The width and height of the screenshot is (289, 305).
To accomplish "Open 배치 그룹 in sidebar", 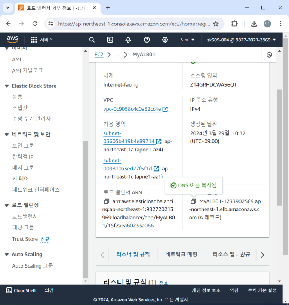I will (23, 168).
